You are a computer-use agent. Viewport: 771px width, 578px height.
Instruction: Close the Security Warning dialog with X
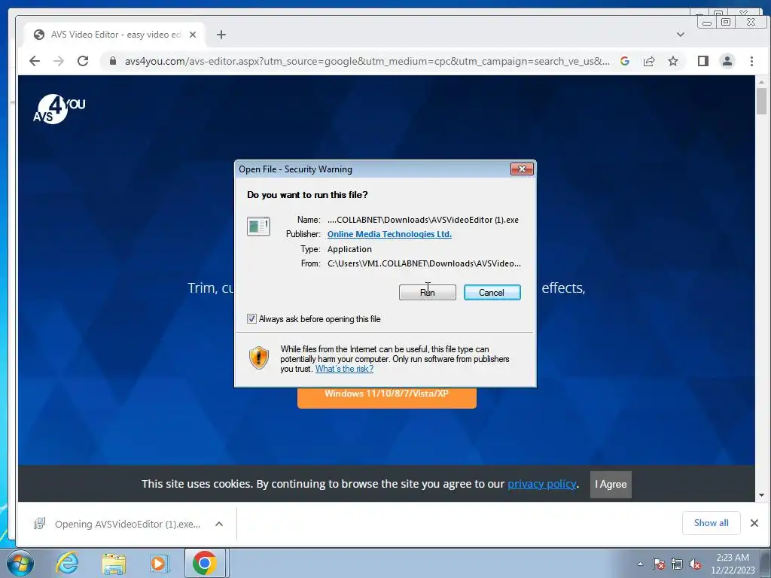point(522,169)
